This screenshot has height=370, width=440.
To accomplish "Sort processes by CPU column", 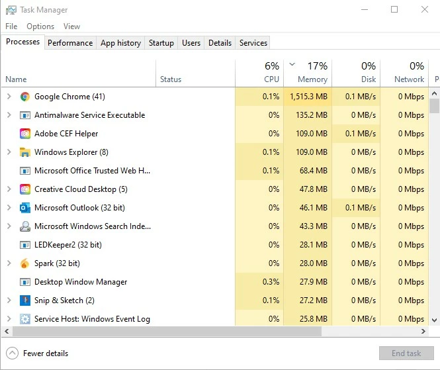I will click(259, 73).
